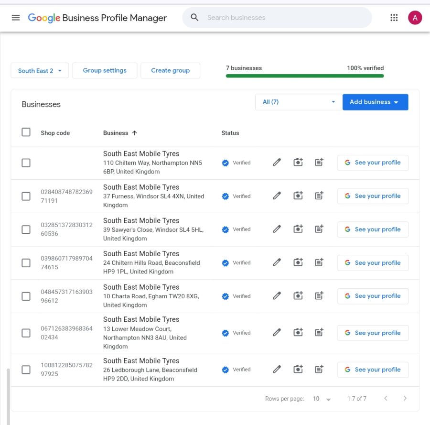Click the Shop code column header
430x425 pixels.
click(55, 133)
